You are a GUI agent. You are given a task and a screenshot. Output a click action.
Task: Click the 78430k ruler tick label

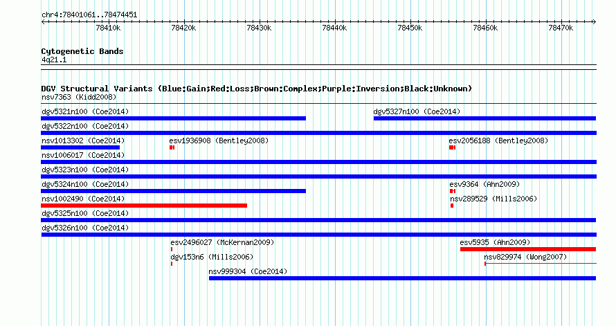[259, 28]
